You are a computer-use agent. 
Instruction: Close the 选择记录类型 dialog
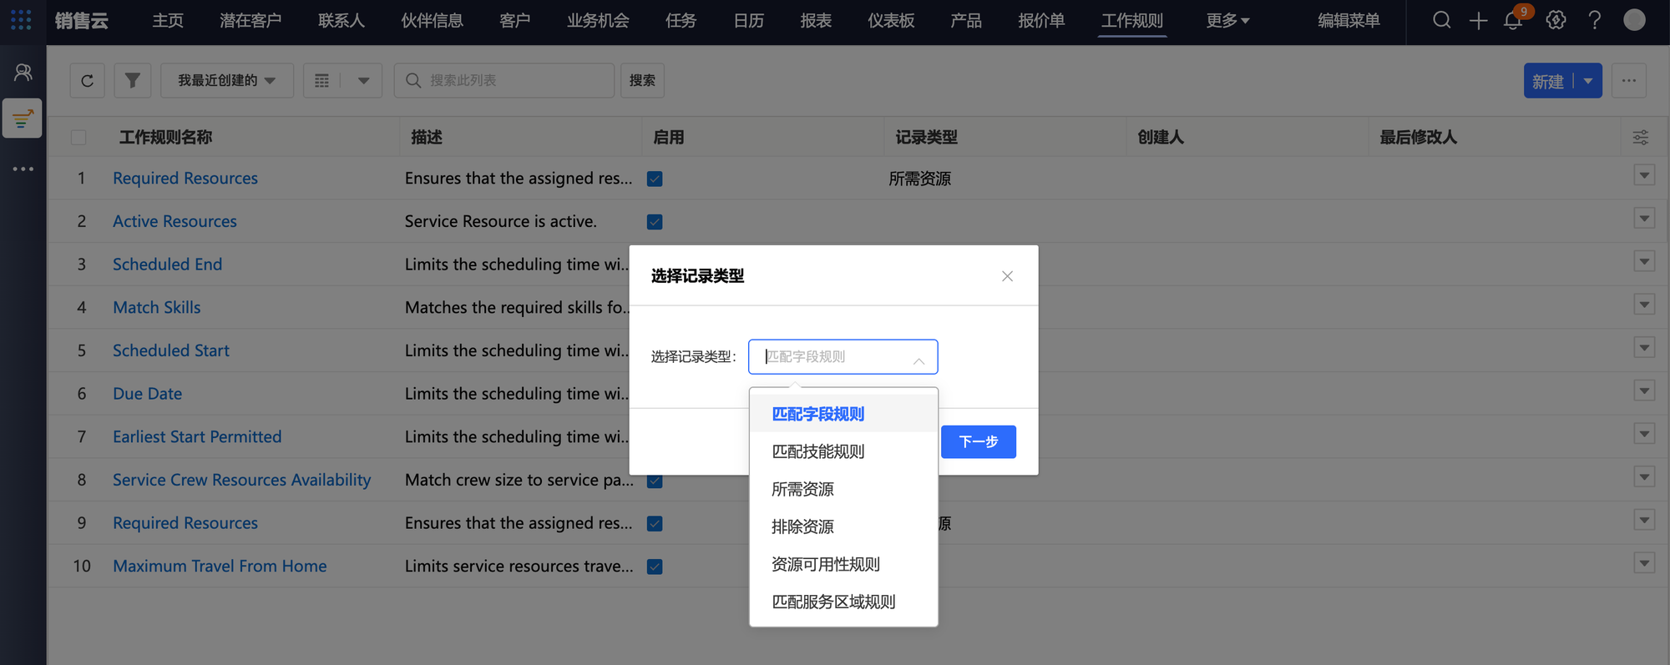(1007, 276)
